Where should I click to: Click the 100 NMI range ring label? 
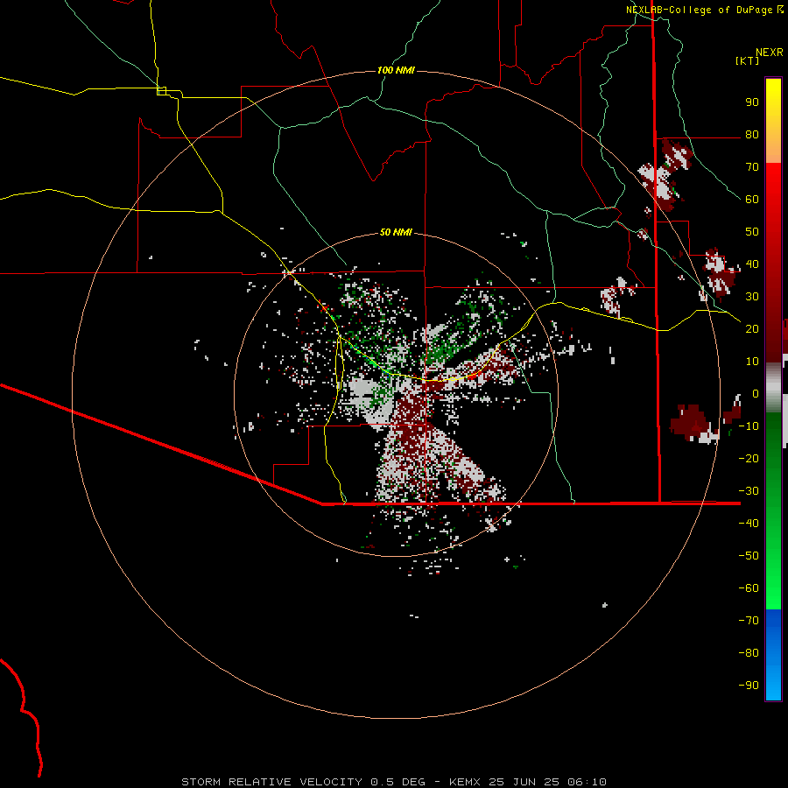(396, 70)
